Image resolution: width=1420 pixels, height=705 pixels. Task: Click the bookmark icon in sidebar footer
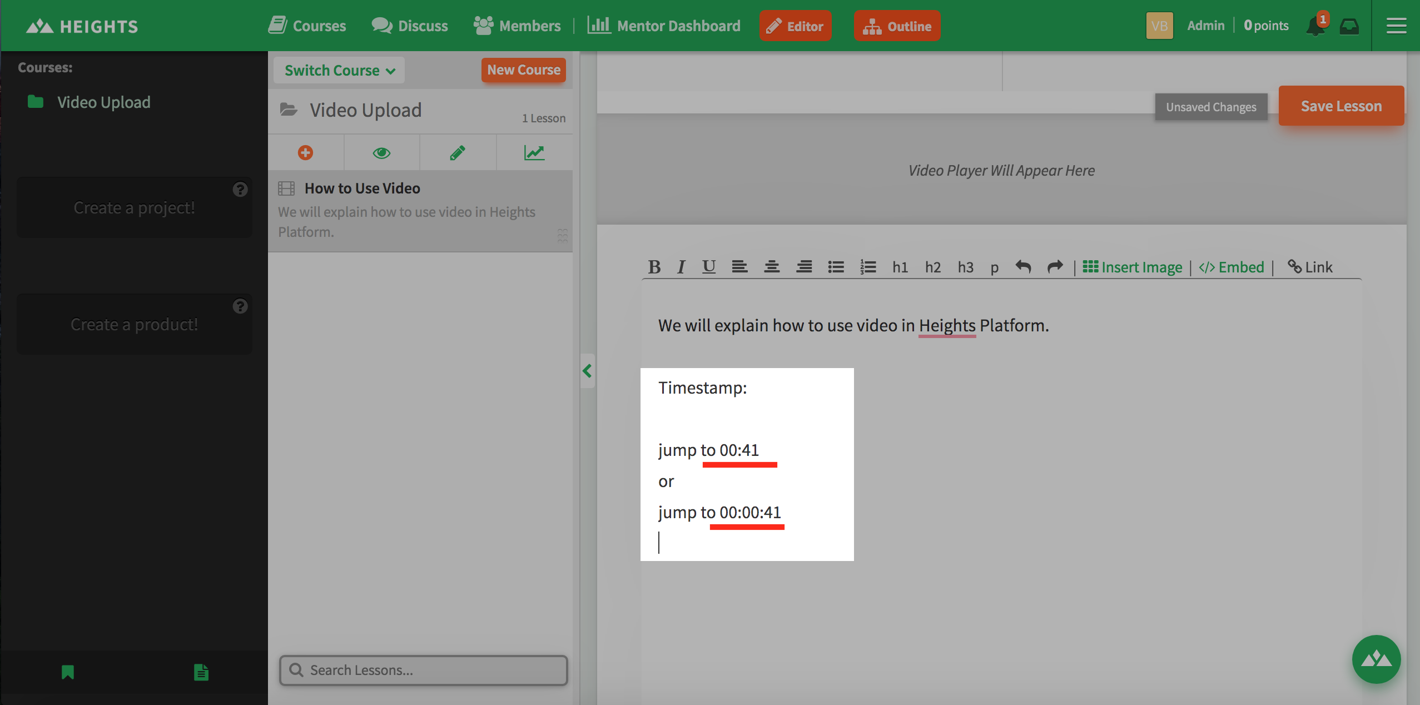[68, 672]
